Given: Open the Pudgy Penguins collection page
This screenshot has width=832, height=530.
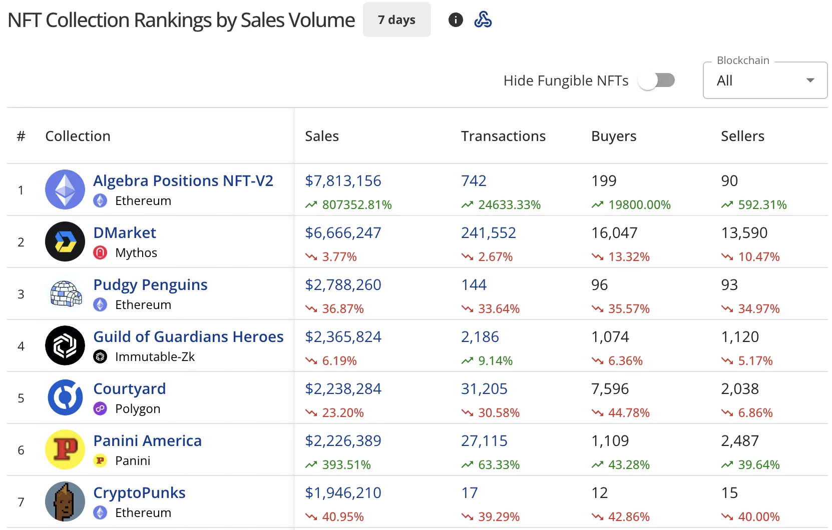Looking at the screenshot, I should pos(150,284).
